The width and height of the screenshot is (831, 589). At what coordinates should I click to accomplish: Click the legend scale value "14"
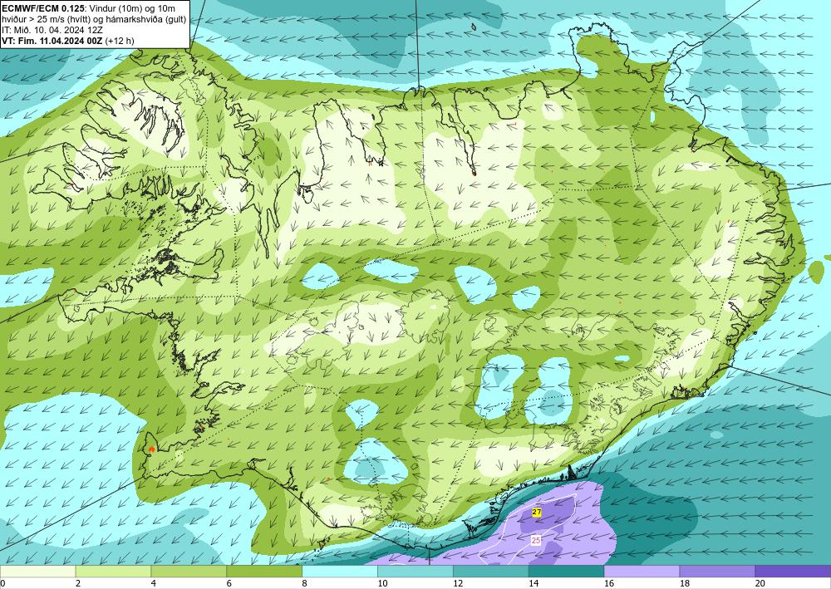tap(534, 584)
